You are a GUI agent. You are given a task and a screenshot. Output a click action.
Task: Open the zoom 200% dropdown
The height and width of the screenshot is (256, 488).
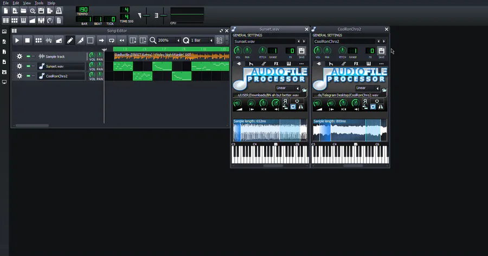pyautogui.click(x=169, y=41)
